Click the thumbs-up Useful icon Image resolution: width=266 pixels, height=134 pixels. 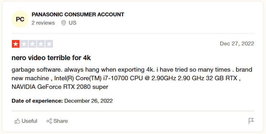click(17, 121)
